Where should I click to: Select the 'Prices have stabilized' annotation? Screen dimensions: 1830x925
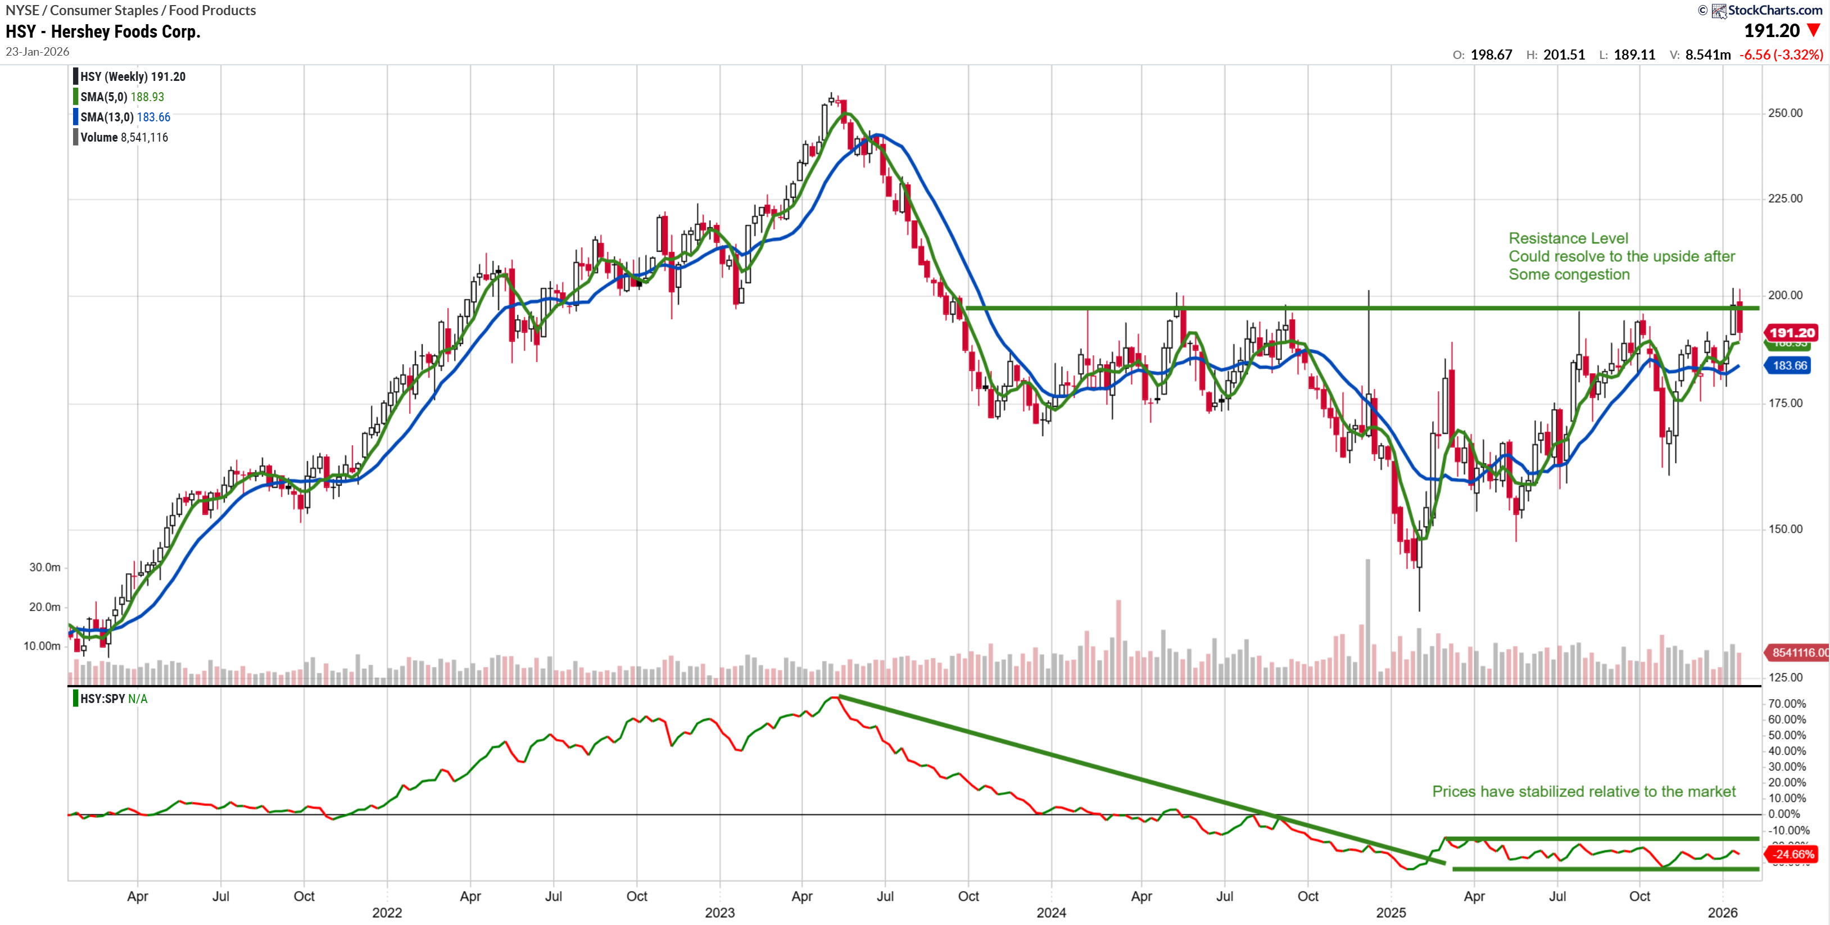point(1583,792)
